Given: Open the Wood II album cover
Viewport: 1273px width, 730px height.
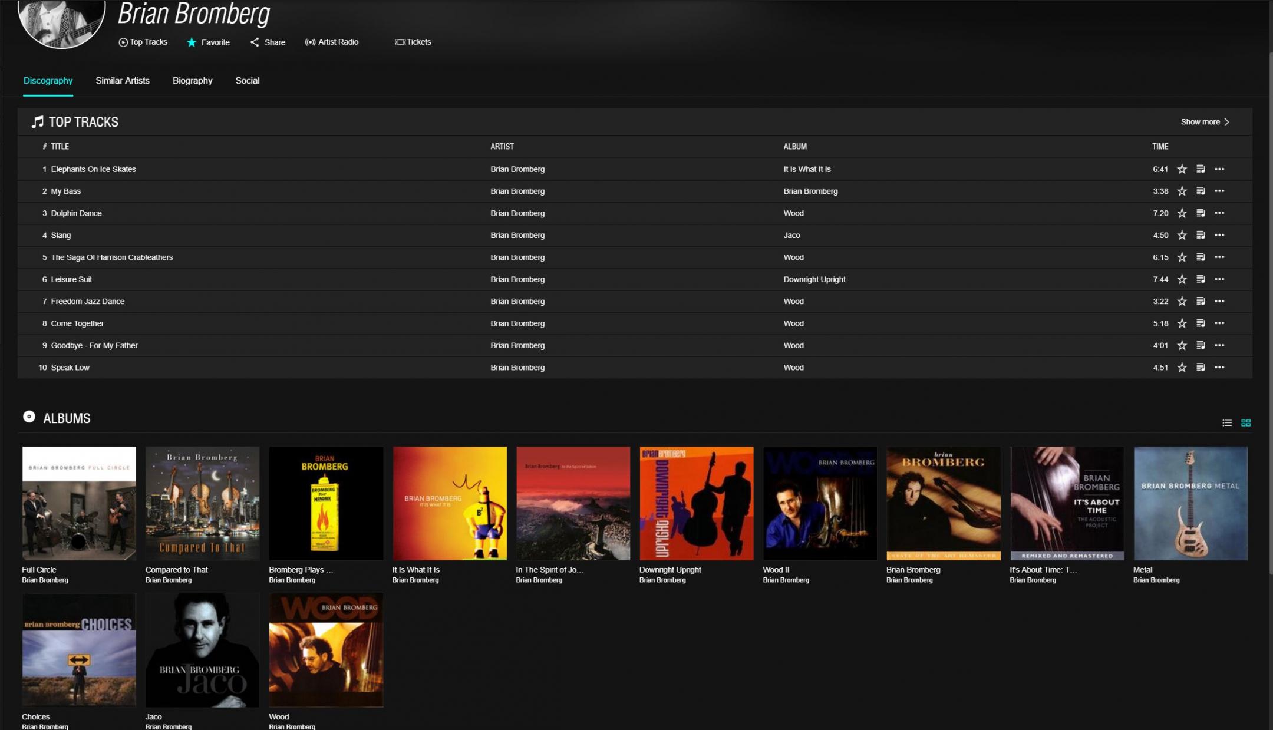Looking at the screenshot, I should pos(820,503).
